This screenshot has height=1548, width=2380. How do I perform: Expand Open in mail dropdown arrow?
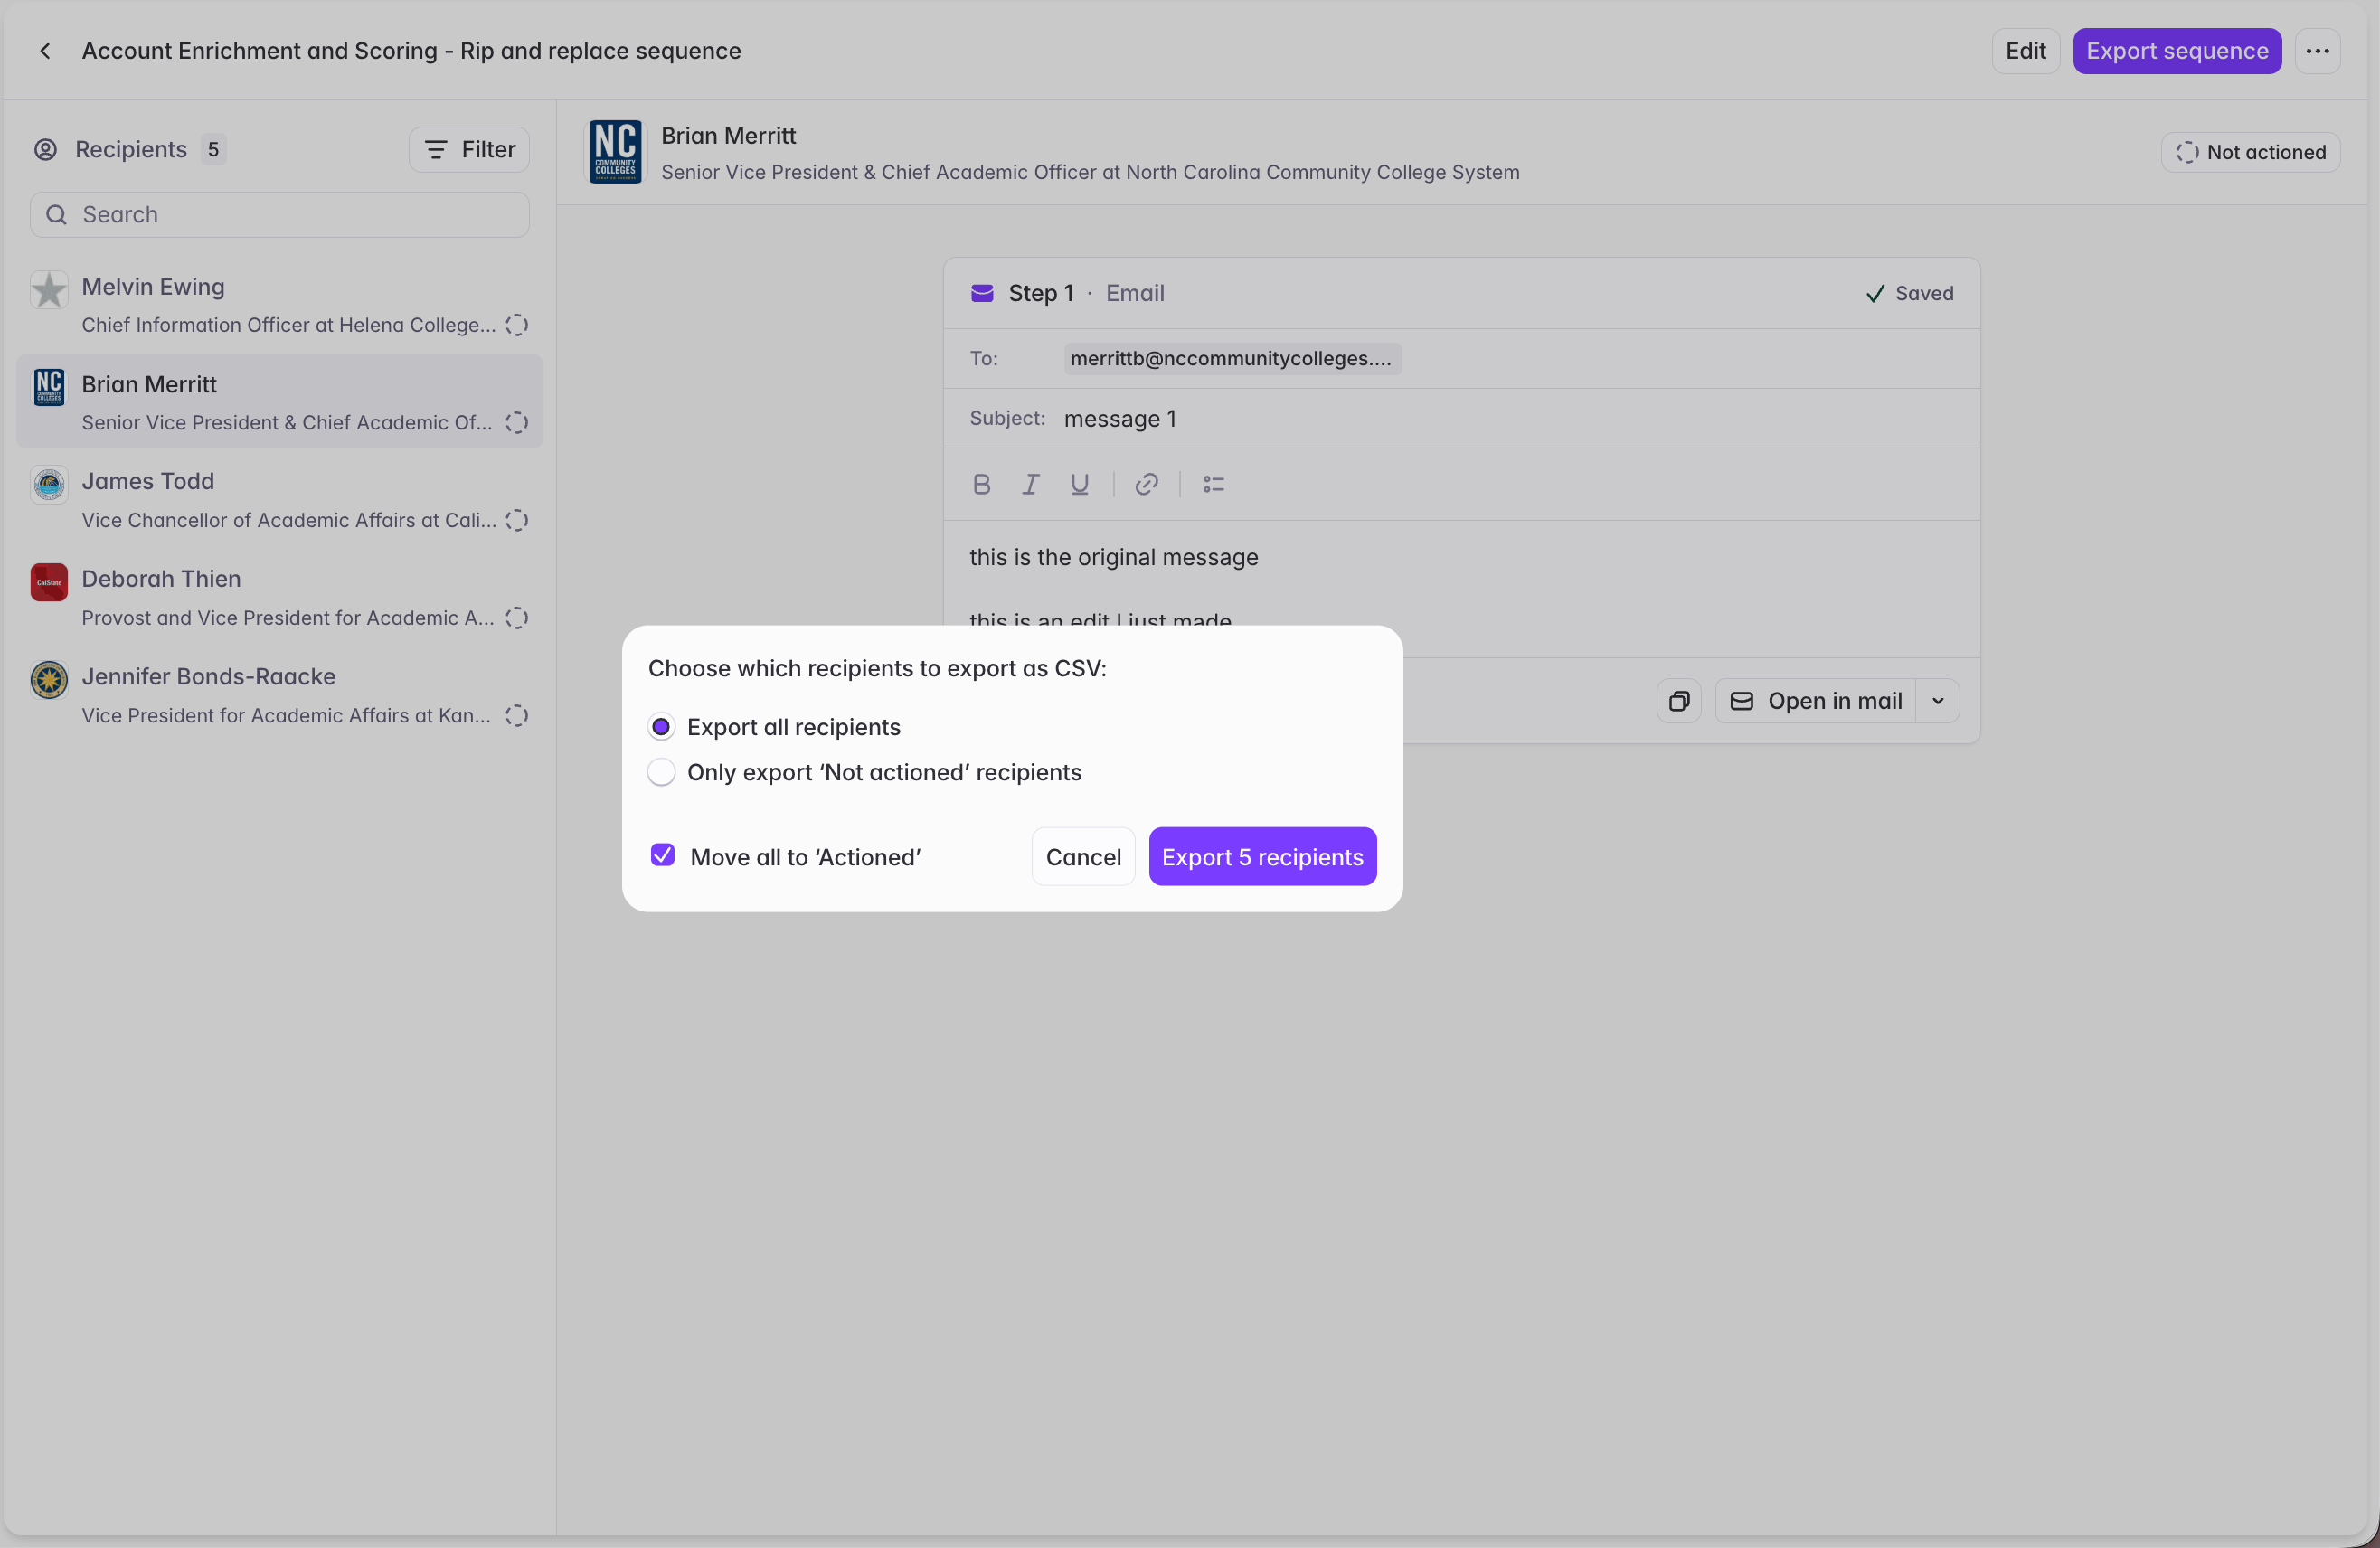pyautogui.click(x=1937, y=701)
